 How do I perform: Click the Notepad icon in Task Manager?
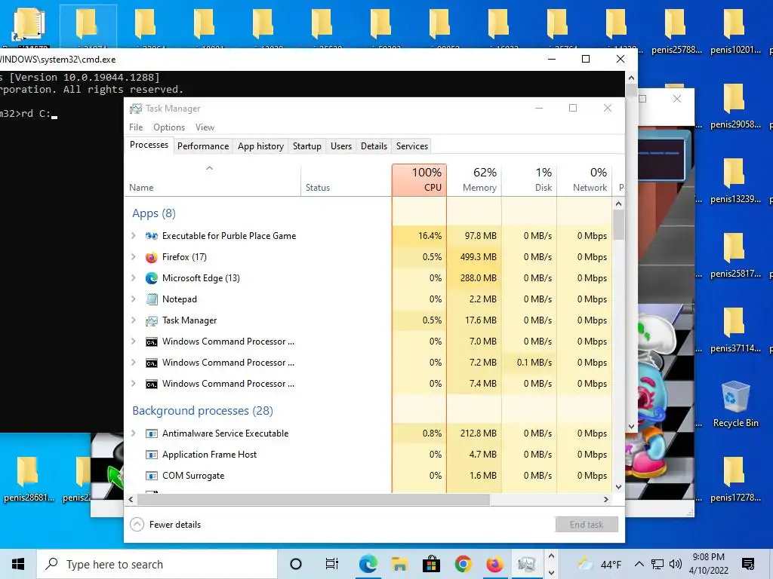pyautogui.click(x=151, y=299)
